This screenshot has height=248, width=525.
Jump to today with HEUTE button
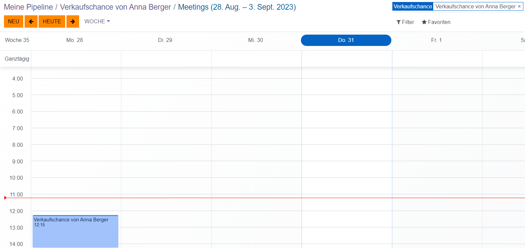(x=52, y=22)
